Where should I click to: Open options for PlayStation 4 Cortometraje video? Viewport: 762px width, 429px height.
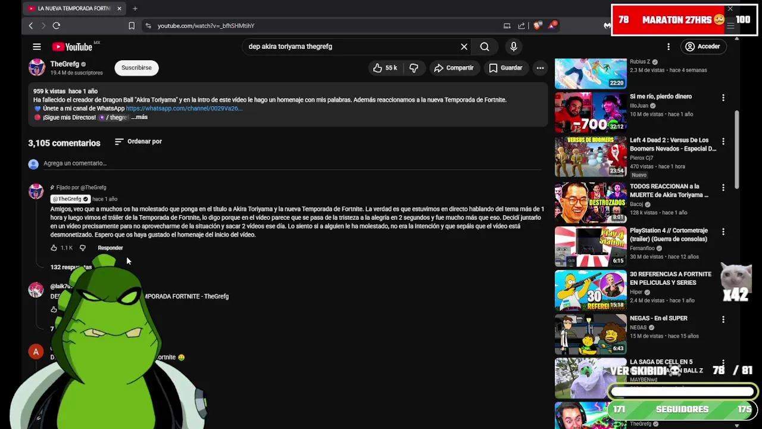(723, 232)
